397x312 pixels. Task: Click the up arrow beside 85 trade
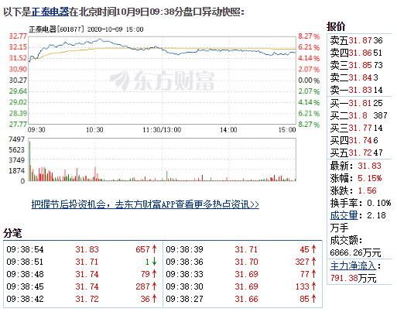[x=313, y=299]
